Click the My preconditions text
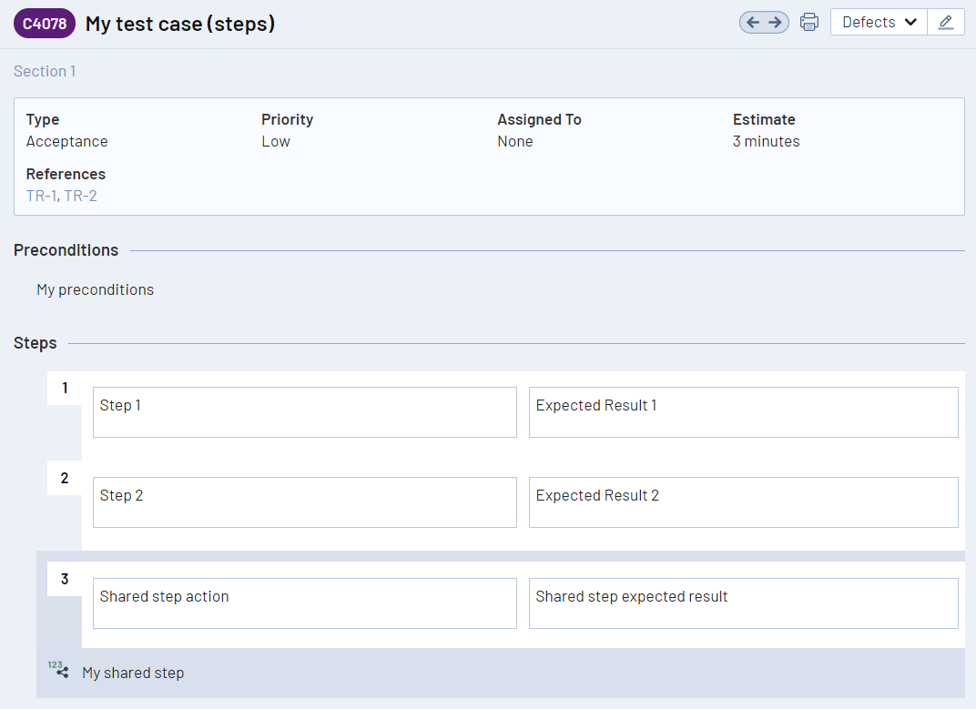 pyautogui.click(x=96, y=290)
